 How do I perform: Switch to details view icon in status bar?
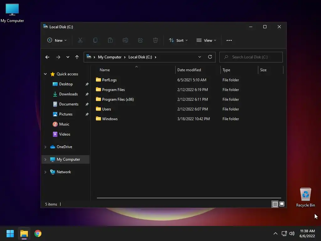coord(275,204)
